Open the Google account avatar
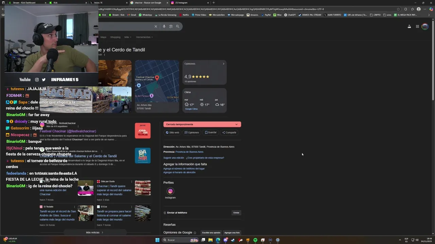The width and height of the screenshot is (435, 244). [425, 26]
